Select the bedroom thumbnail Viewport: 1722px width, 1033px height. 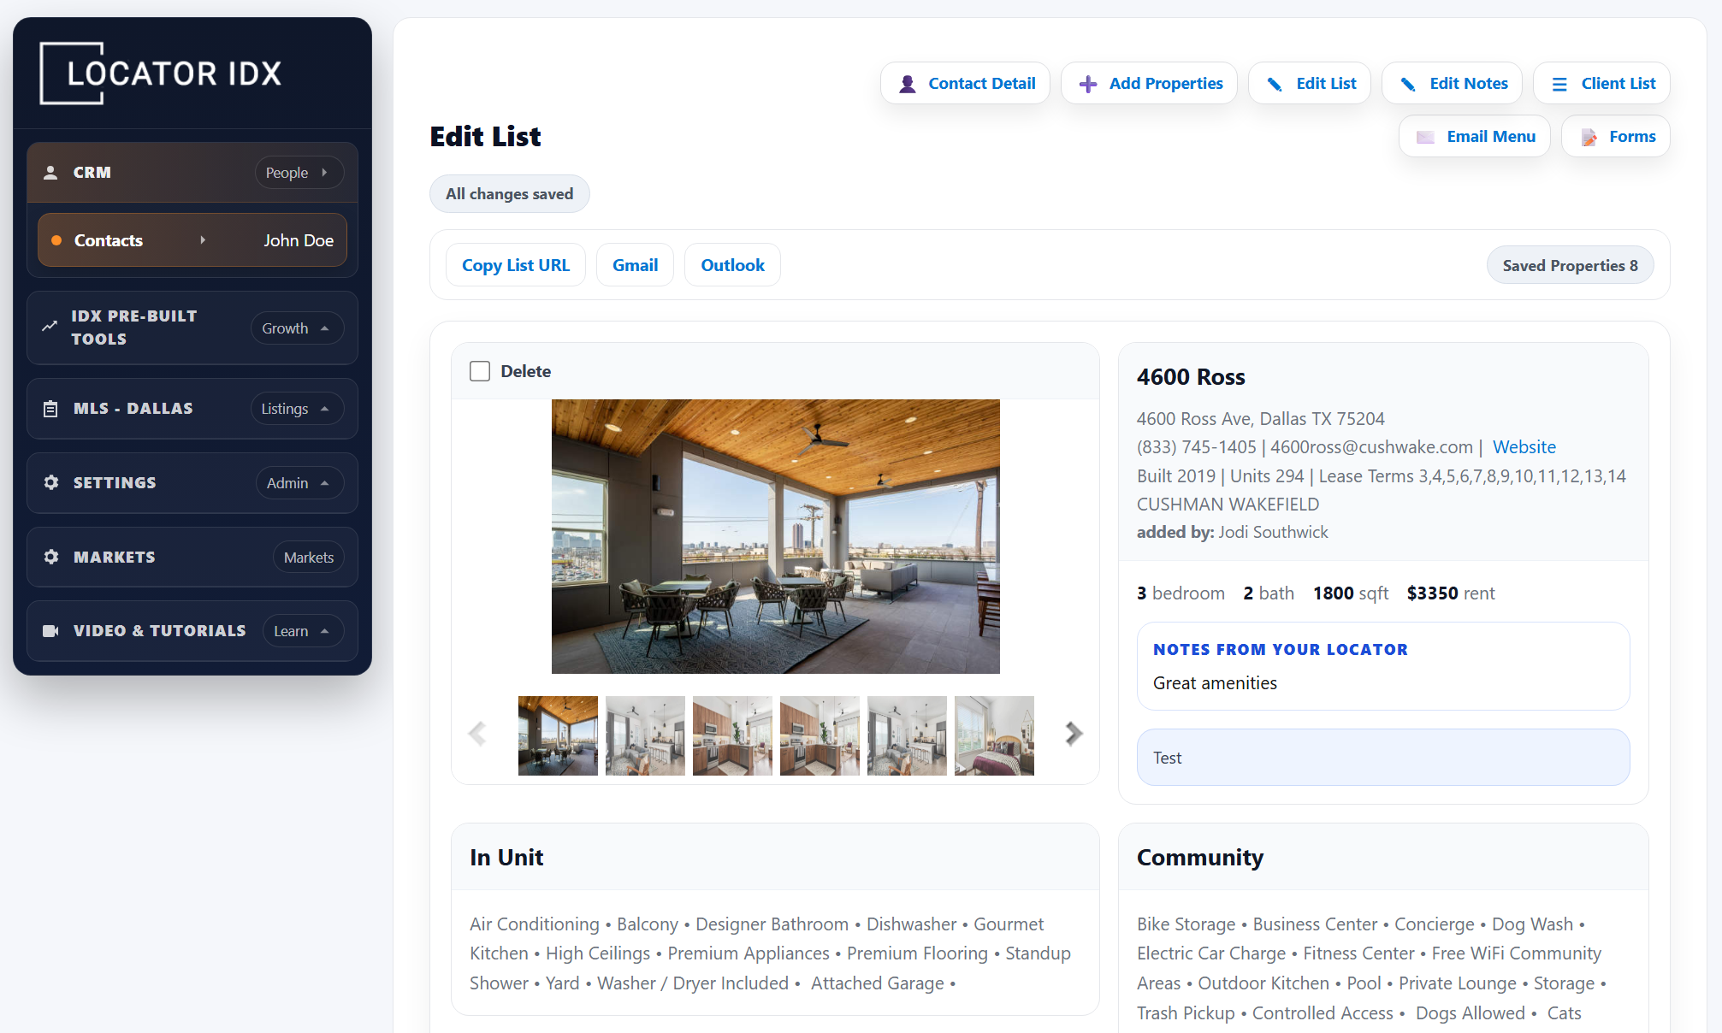click(994, 735)
